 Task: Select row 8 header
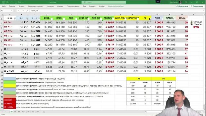(2, 50)
